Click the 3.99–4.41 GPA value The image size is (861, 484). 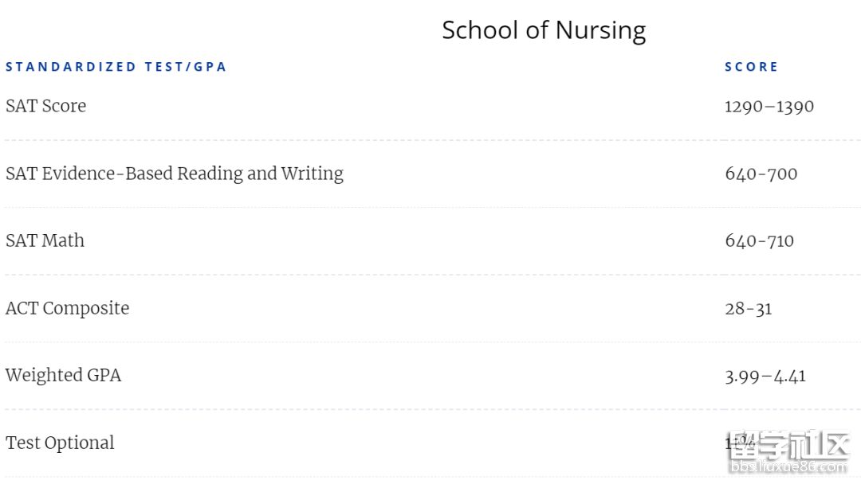pos(765,377)
